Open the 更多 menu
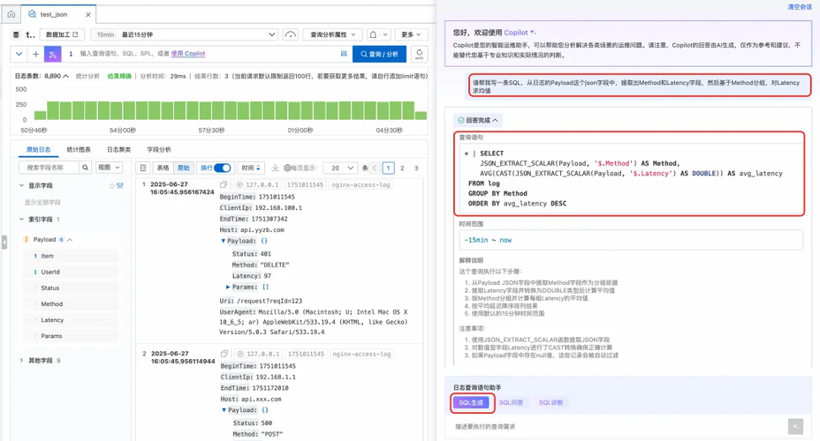820x441 pixels. click(411, 34)
